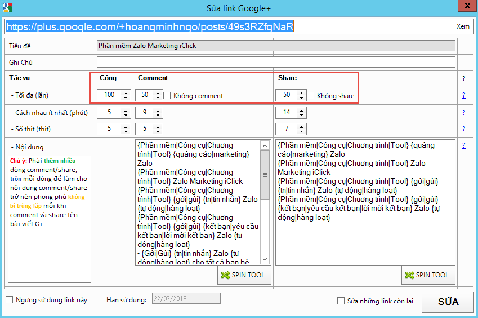Click the Comment column header
Viewport: 478px width, 318px height.
click(153, 78)
